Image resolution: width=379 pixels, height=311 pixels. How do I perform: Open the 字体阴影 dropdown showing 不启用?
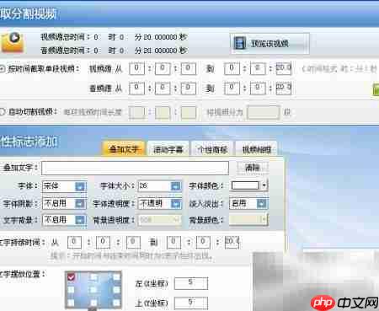tap(64, 203)
